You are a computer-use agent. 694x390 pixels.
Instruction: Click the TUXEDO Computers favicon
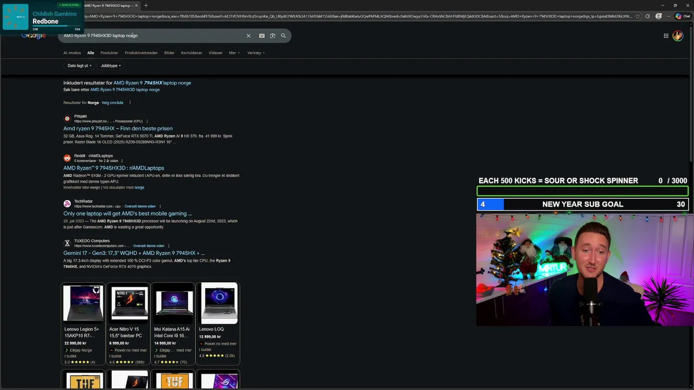coord(67,243)
